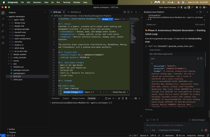210x137 pixels.
Task: Switch to the Output panel tab
Action: (66, 99)
